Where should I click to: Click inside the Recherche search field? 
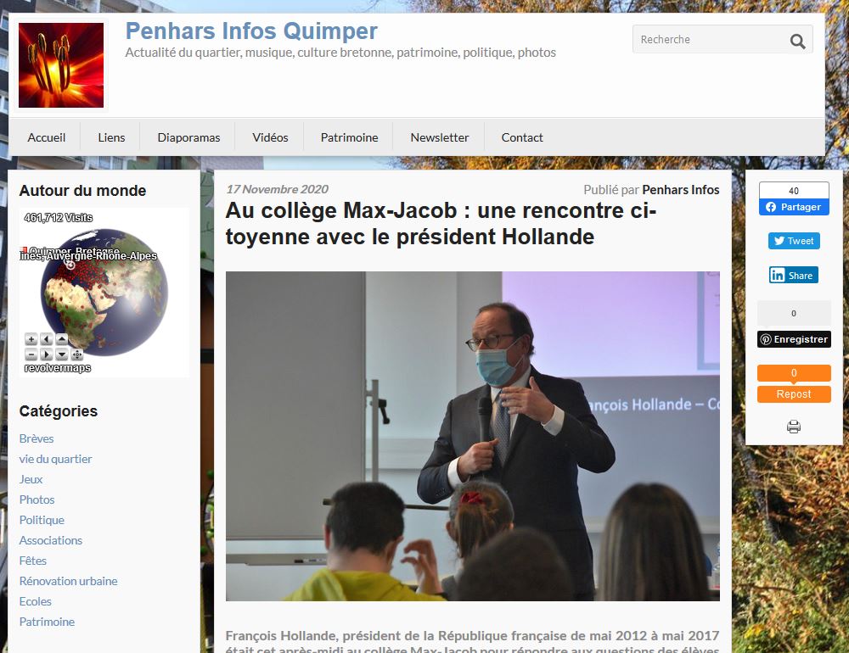709,40
